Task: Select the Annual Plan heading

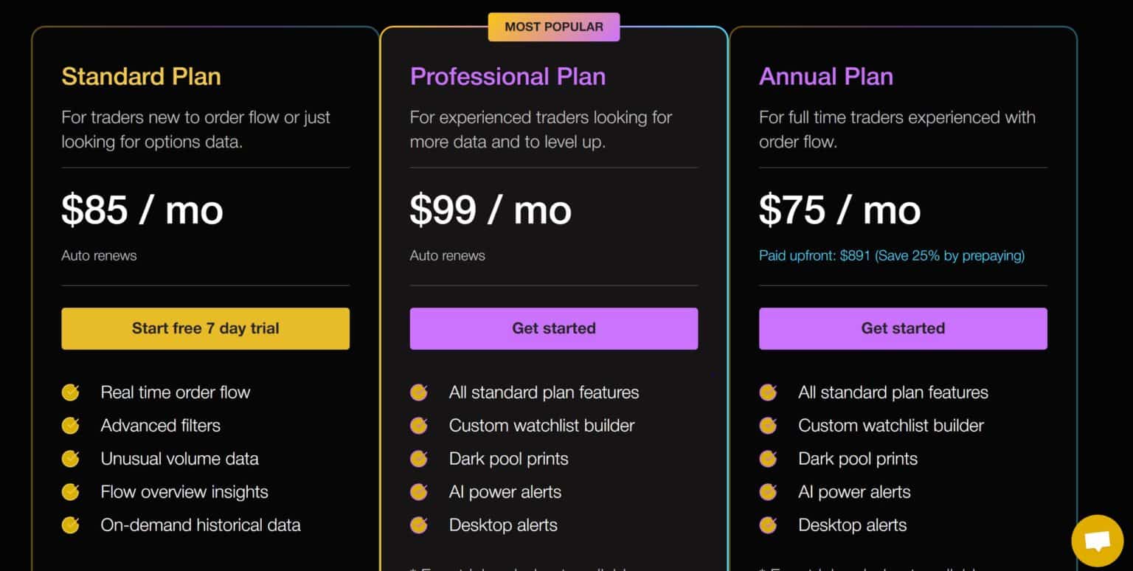Action: (826, 77)
